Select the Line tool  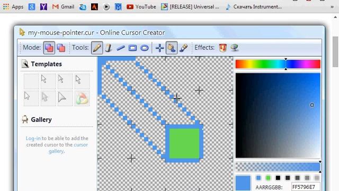click(x=121, y=48)
